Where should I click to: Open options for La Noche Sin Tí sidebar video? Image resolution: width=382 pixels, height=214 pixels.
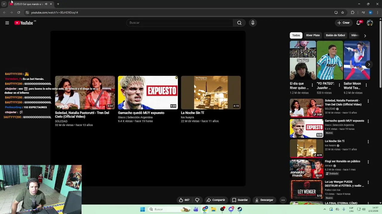pos(368,142)
